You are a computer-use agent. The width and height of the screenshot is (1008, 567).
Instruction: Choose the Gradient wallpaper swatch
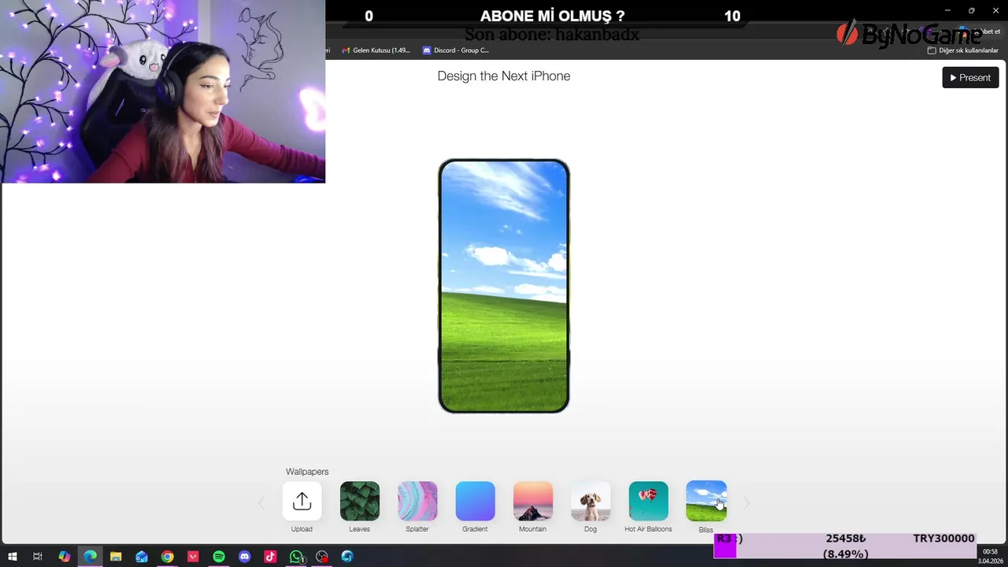coord(475,501)
